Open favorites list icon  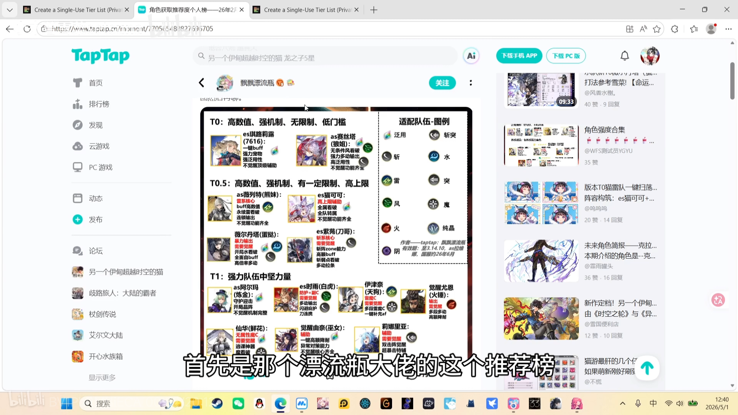694,29
